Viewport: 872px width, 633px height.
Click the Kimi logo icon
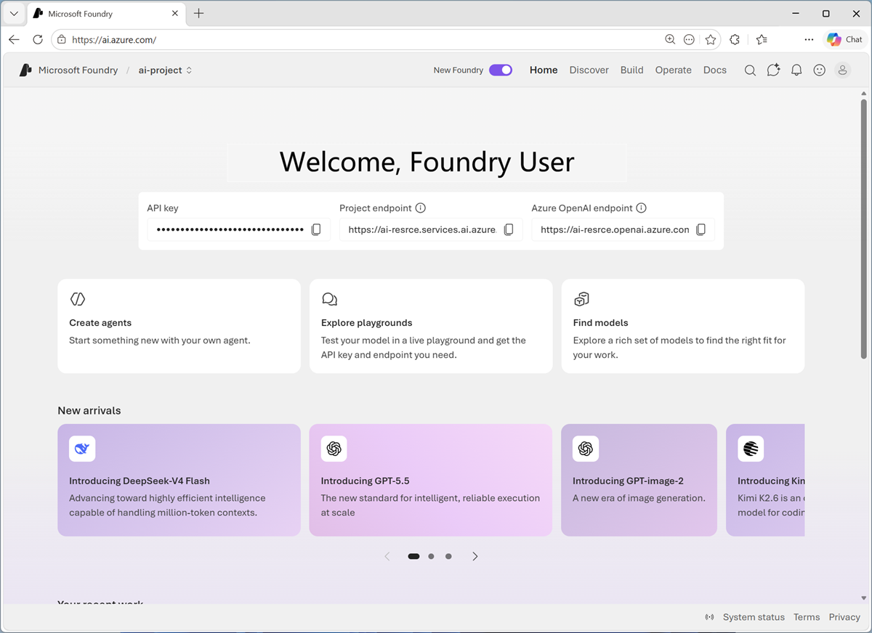pyautogui.click(x=751, y=449)
